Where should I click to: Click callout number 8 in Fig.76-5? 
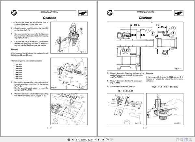pyautogui.click(x=173, y=28)
